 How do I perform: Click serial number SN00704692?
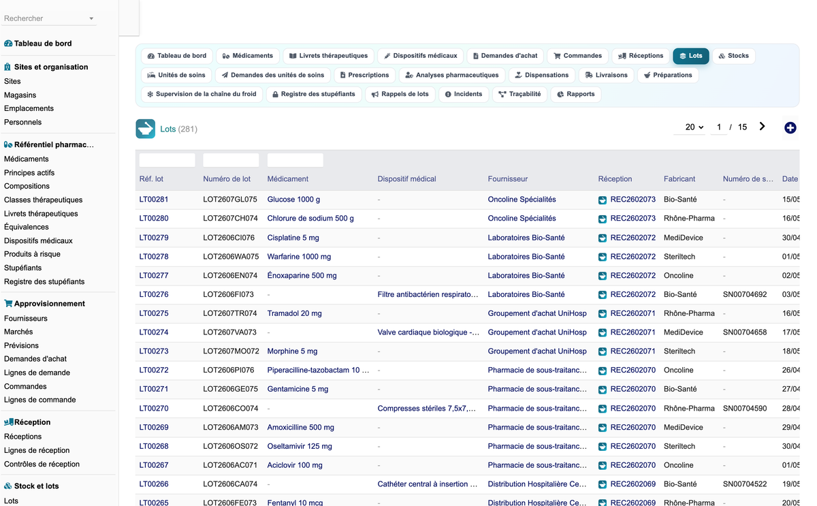(x=745, y=294)
